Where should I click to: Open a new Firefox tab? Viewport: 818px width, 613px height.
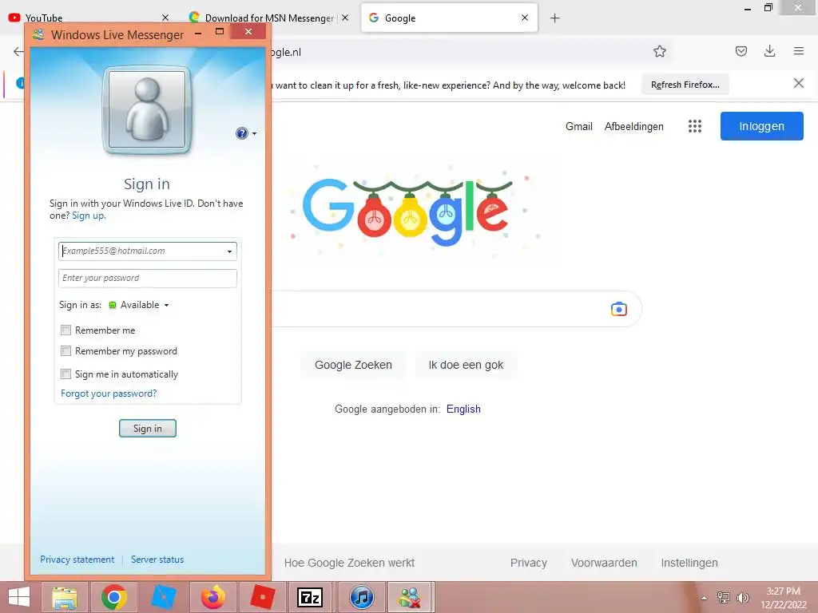554,18
